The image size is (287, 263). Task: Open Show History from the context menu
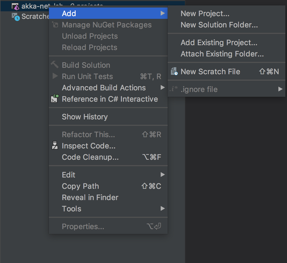[x=85, y=117]
